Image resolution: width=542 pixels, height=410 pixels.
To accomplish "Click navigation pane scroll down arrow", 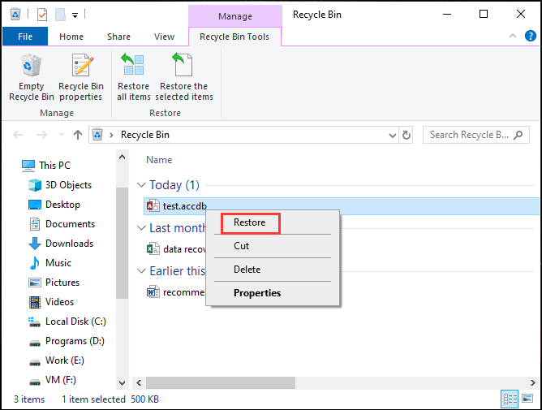I will coord(122,383).
